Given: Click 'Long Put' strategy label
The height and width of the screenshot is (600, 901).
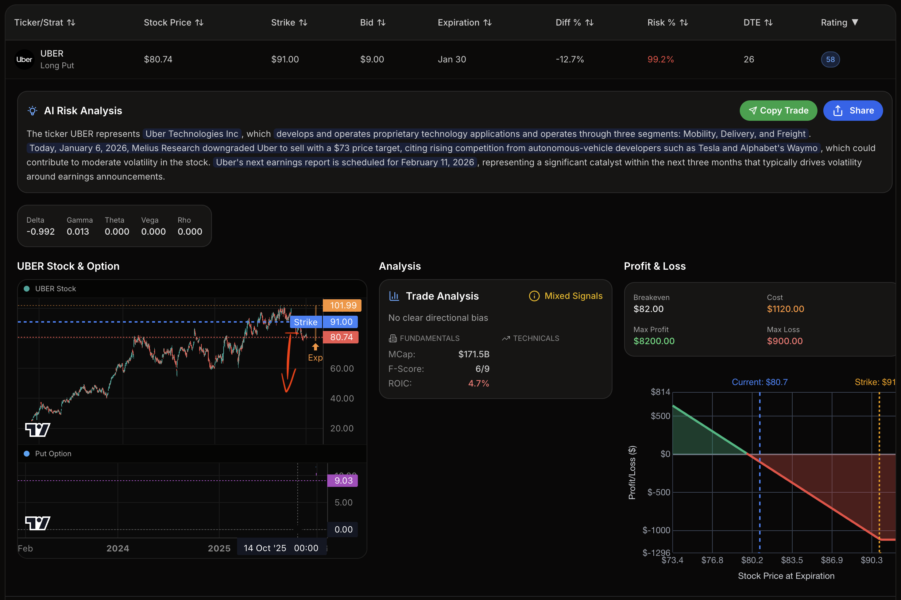Looking at the screenshot, I should click(x=57, y=65).
